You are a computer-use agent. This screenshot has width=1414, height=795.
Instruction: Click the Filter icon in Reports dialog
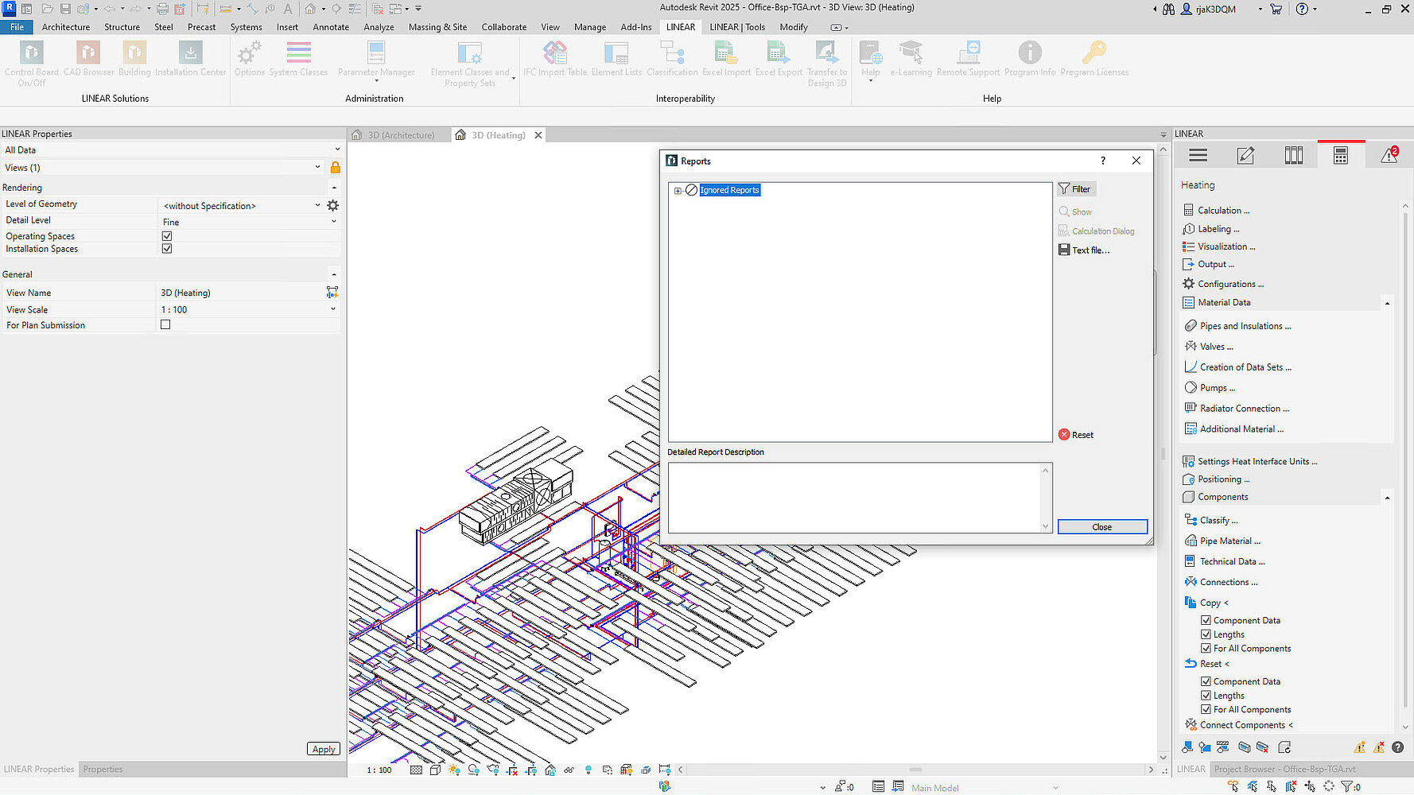[1064, 189]
